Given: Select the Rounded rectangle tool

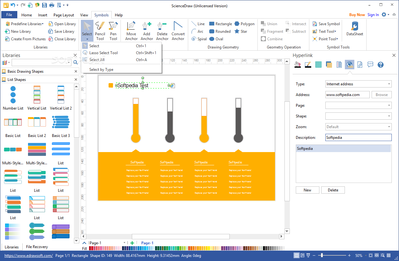Looking at the screenshot, I should (220, 31).
